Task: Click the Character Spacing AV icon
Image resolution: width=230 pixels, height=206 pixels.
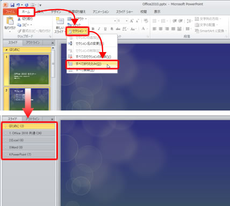Action: point(125,29)
